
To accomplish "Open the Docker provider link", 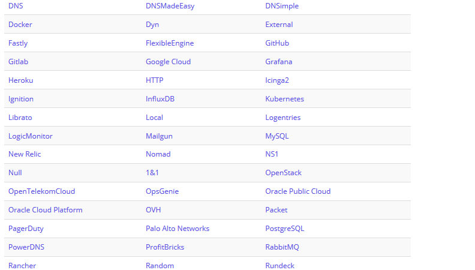I will [x=20, y=25].
